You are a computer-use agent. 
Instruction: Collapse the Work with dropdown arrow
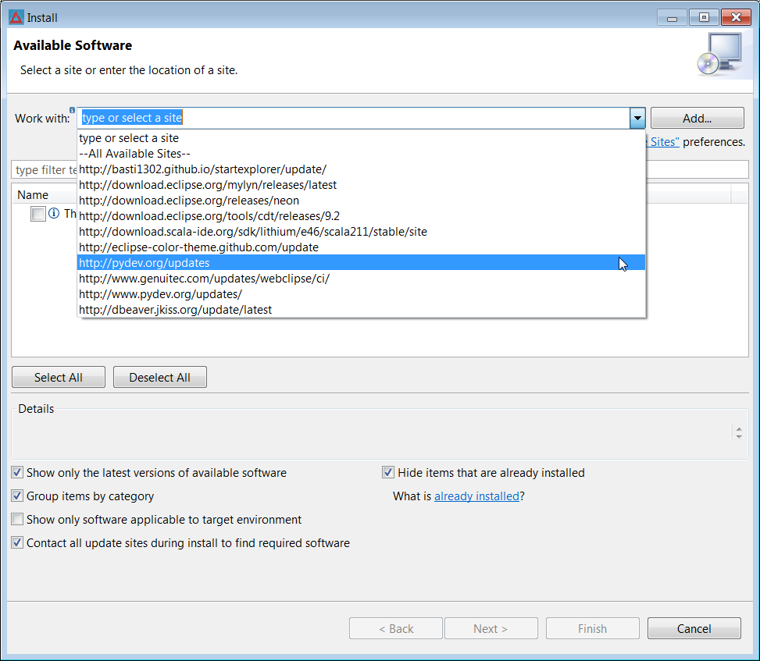[637, 118]
